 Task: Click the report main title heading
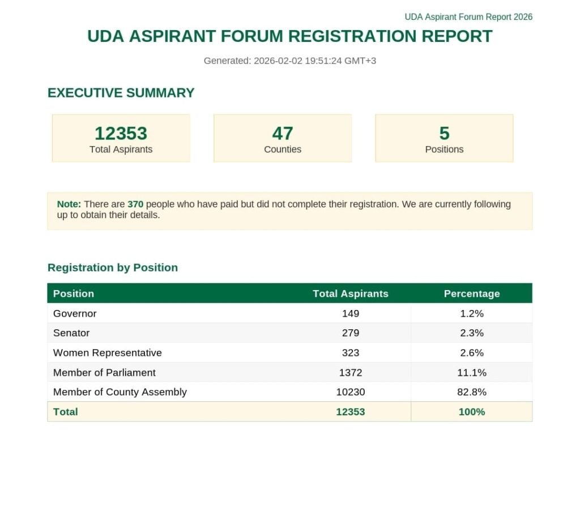pos(289,36)
